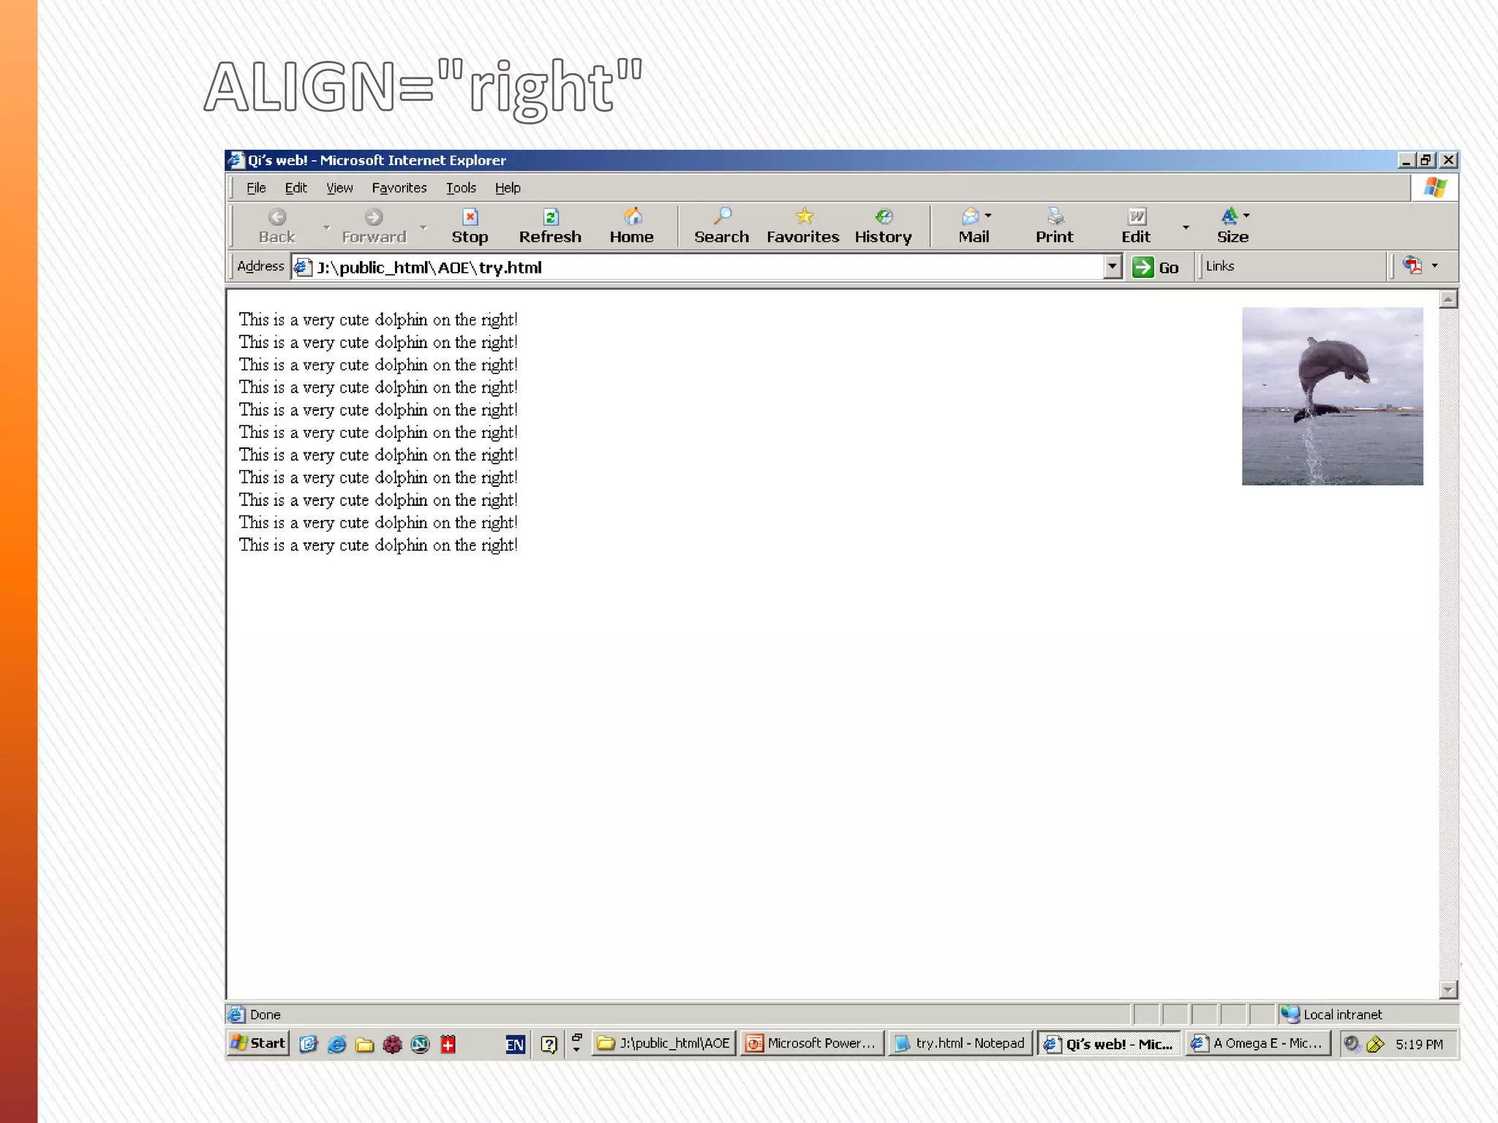Open the Favorites star icon
This screenshot has height=1123, width=1498.
point(803,217)
